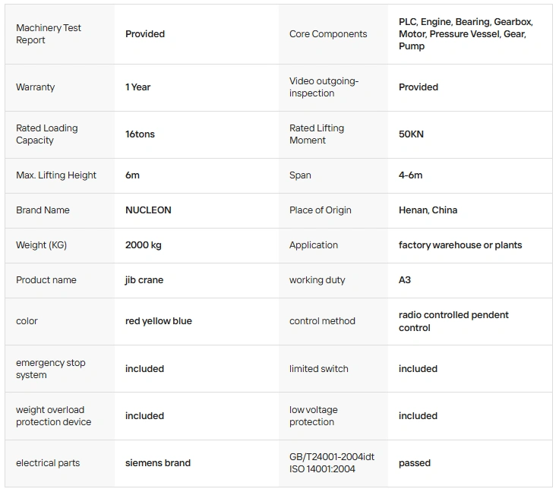Click the Video outgoing-inspection label

point(324,87)
